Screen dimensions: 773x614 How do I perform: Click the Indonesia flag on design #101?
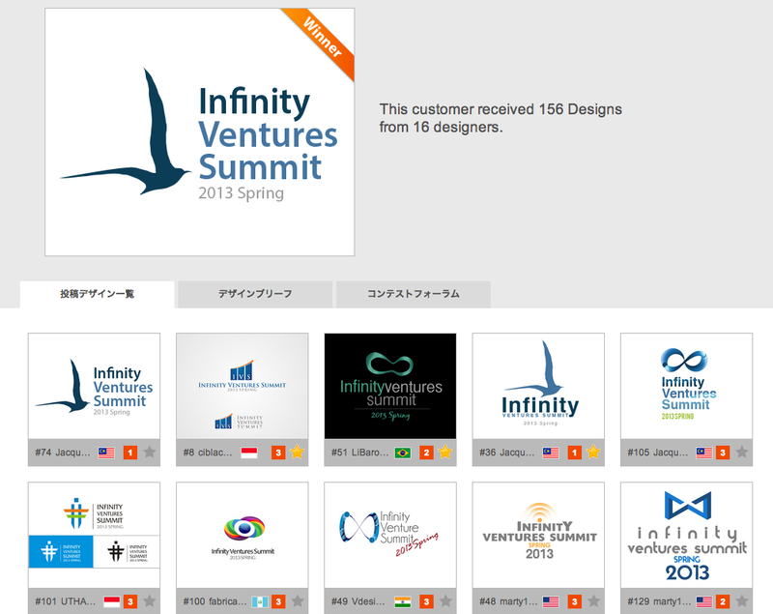pyautogui.click(x=112, y=601)
